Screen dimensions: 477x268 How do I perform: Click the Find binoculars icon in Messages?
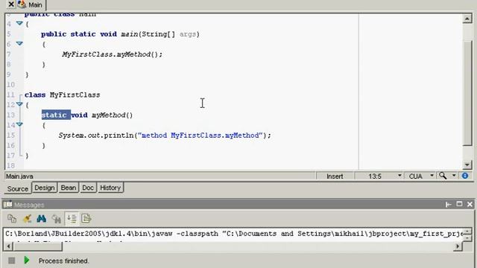42,218
